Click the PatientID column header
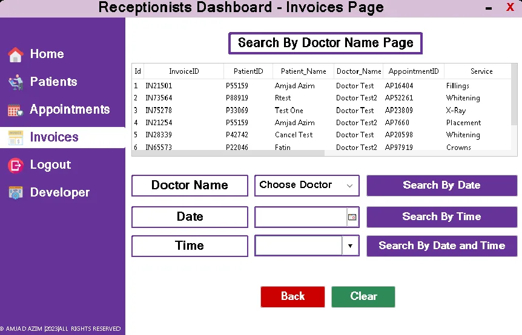 (248, 71)
